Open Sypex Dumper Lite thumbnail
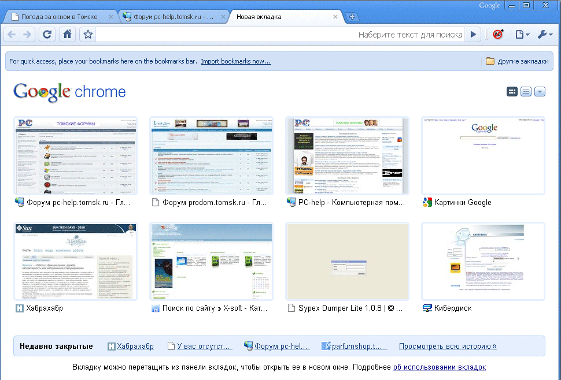 (x=348, y=262)
